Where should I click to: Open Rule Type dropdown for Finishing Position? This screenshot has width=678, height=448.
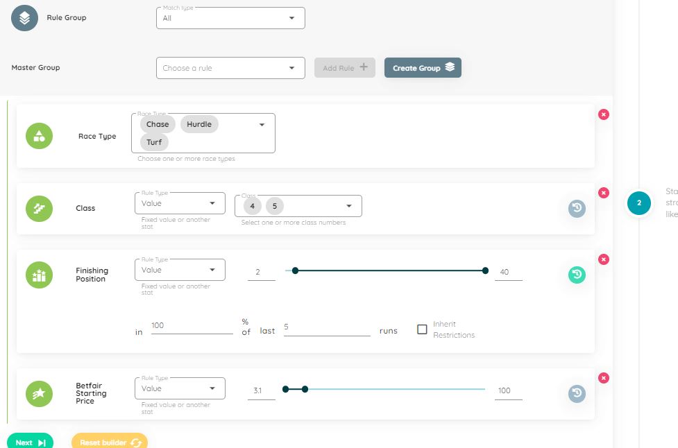pyautogui.click(x=180, y=270)
